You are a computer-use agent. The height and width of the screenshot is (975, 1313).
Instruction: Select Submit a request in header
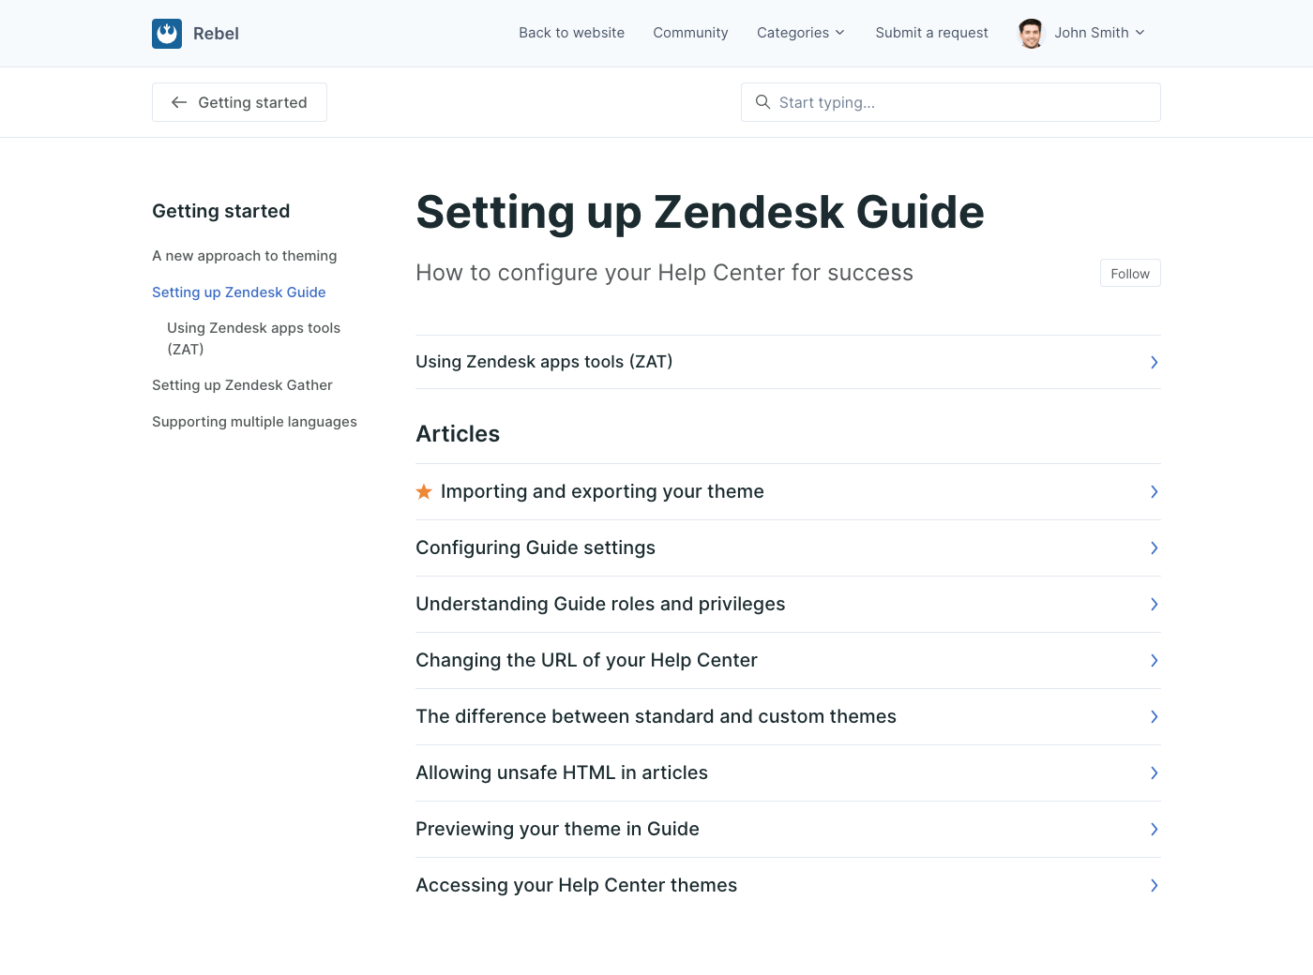click(931, 33)
